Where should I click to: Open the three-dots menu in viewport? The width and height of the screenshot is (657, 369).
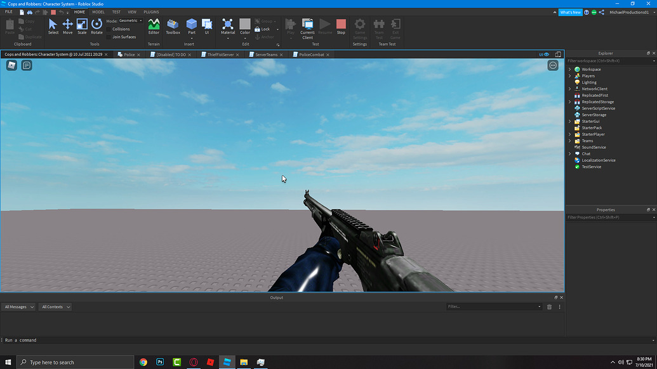(553, 65)
